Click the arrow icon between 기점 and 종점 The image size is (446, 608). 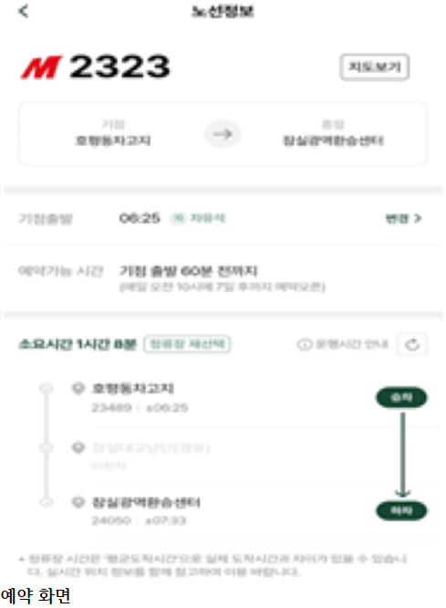(x=223, y=134)
